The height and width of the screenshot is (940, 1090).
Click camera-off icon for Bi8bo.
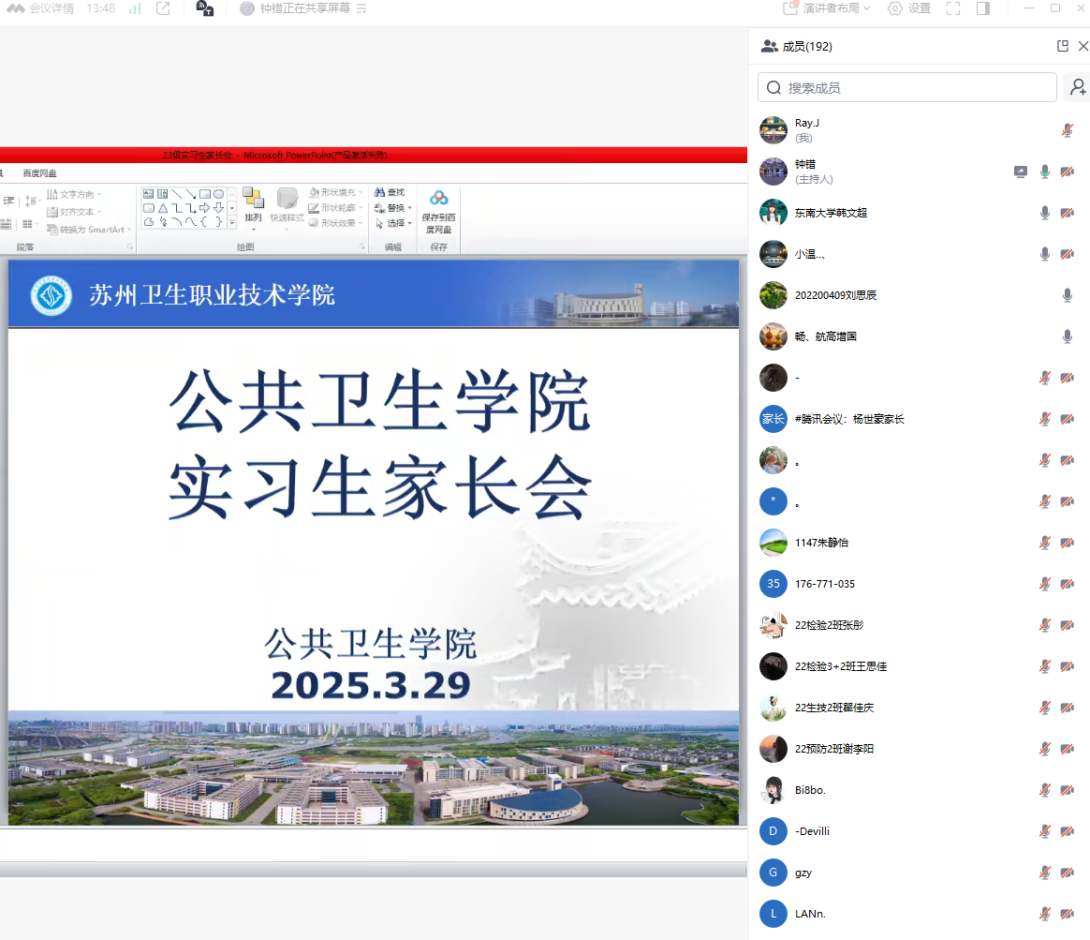(x=1068, y=790)
